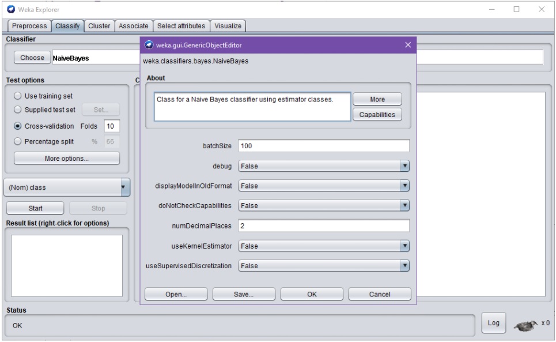Close the Weka Explorer window
Screen dimensions: 556x342
pyautogui.click(x=542, y=10)
